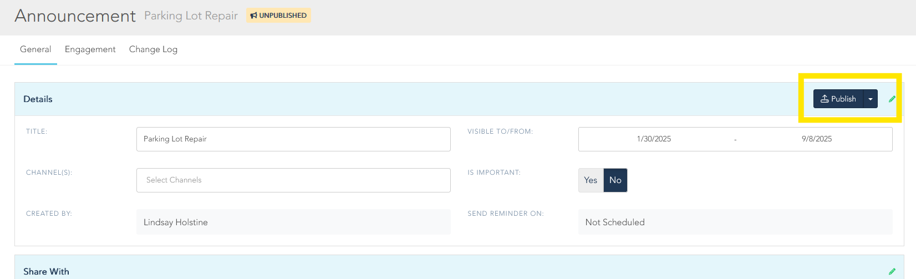The width and height of the screenshot is (916, 279).
Task: Pick the visible-from date 1/30/2025
Action: 654,139
